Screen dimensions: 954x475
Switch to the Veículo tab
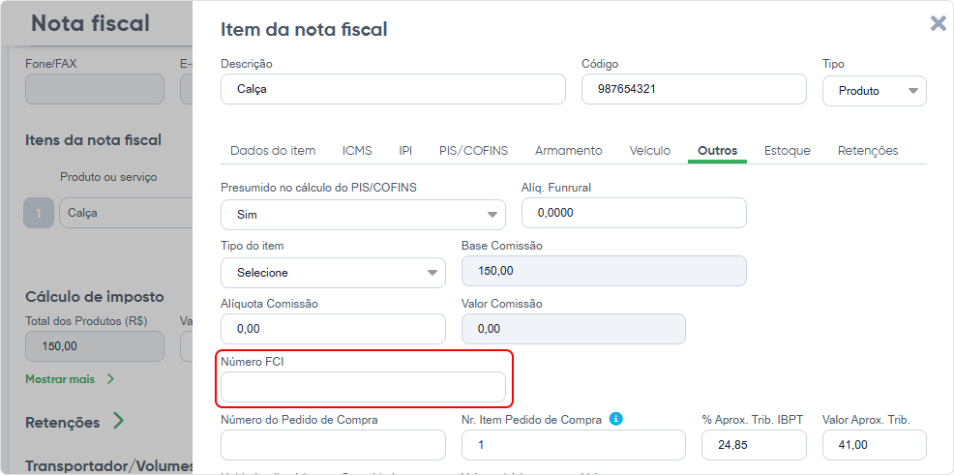650,150
